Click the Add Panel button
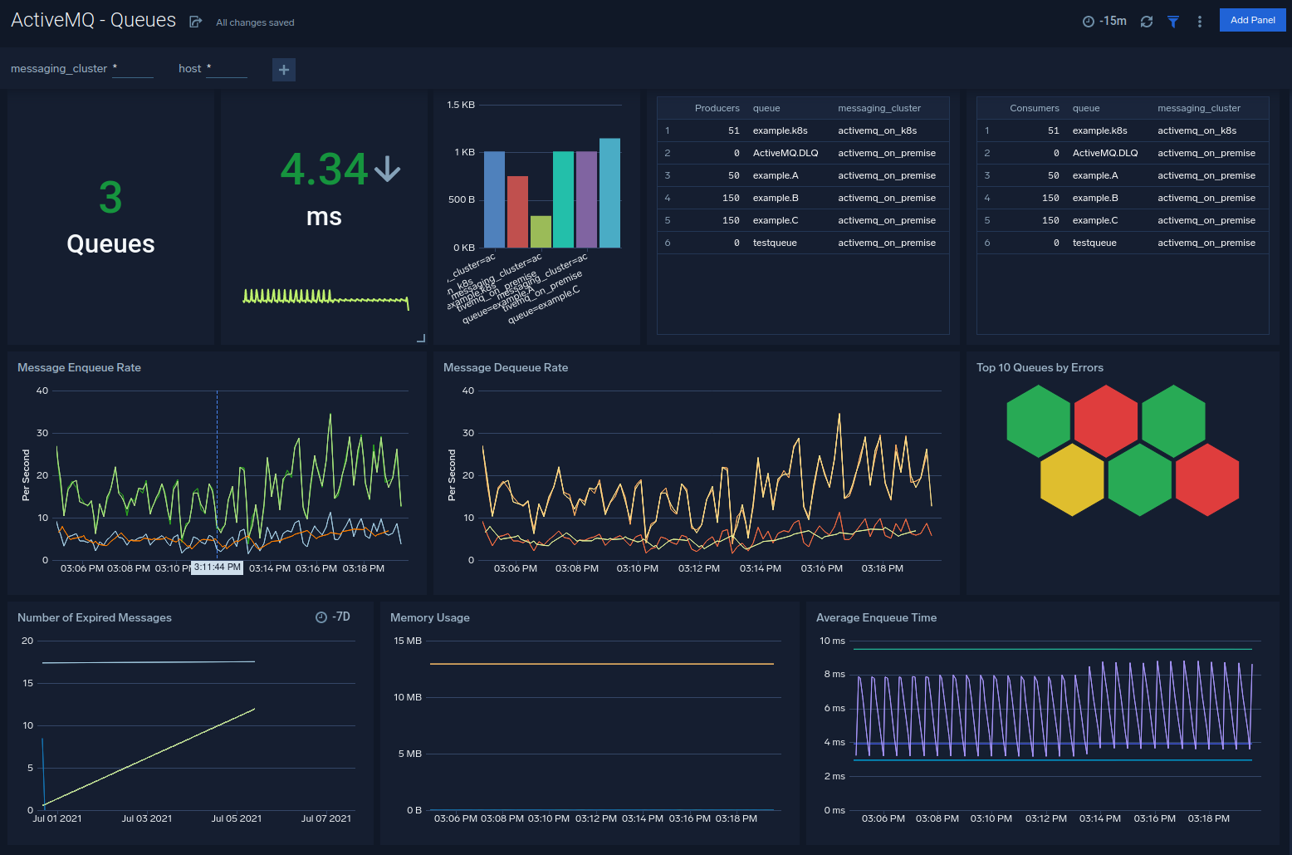 [1252, 19]
